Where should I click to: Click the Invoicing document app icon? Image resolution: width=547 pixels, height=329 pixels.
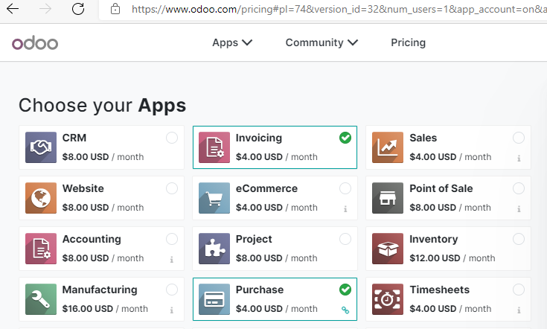pyautogui.click(x=214, y=147)
